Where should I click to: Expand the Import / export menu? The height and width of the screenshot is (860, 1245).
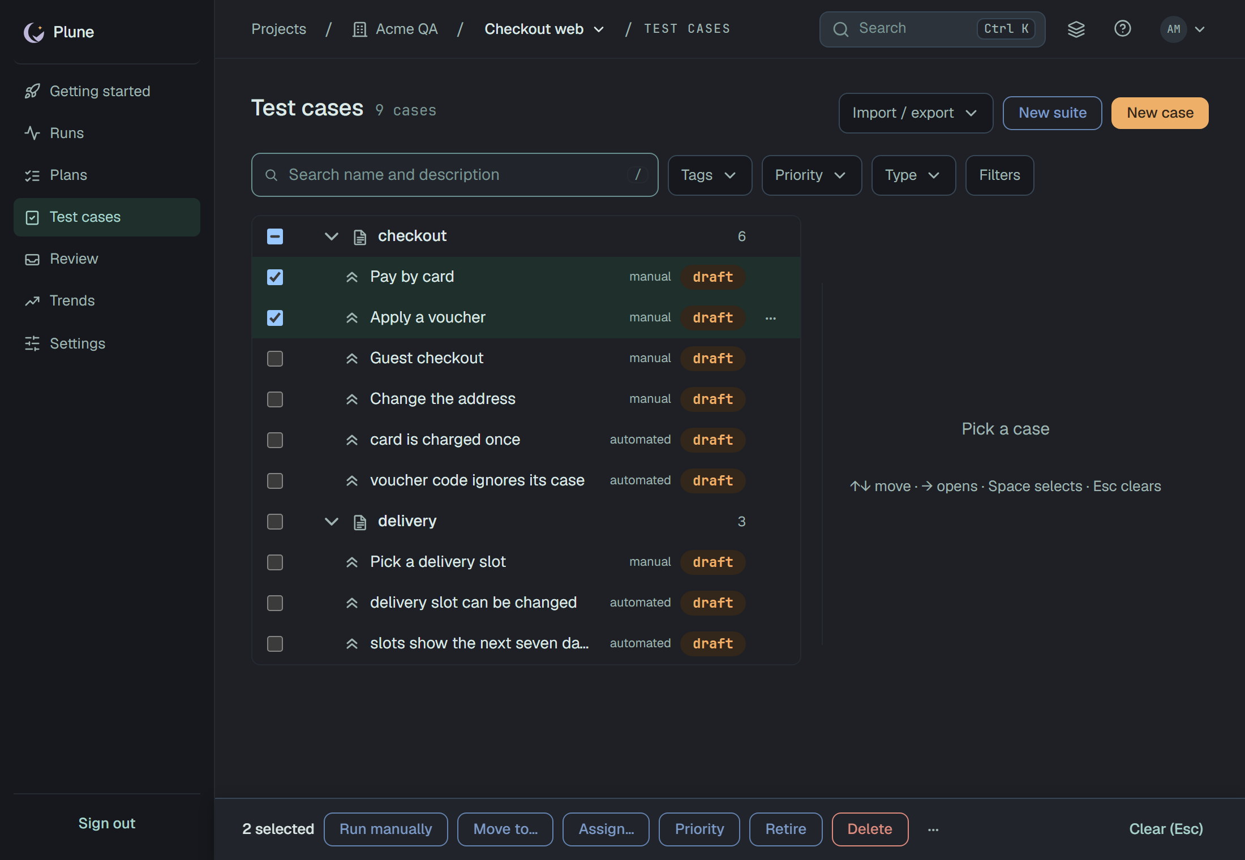click(916, 113)
